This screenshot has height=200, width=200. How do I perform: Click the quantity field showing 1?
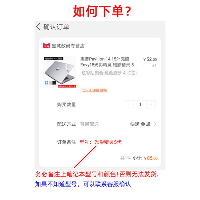(x=140, y=104)
